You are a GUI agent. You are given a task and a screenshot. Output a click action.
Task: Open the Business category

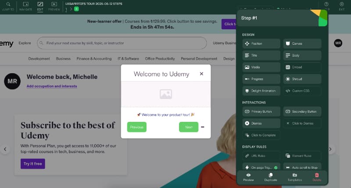(x=63, y=59)
